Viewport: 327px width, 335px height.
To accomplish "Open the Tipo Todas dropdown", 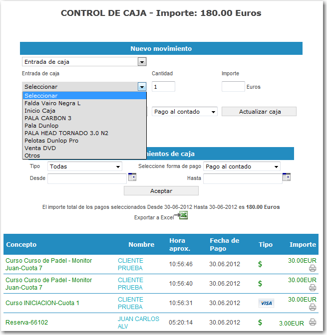I will (85, 167).
